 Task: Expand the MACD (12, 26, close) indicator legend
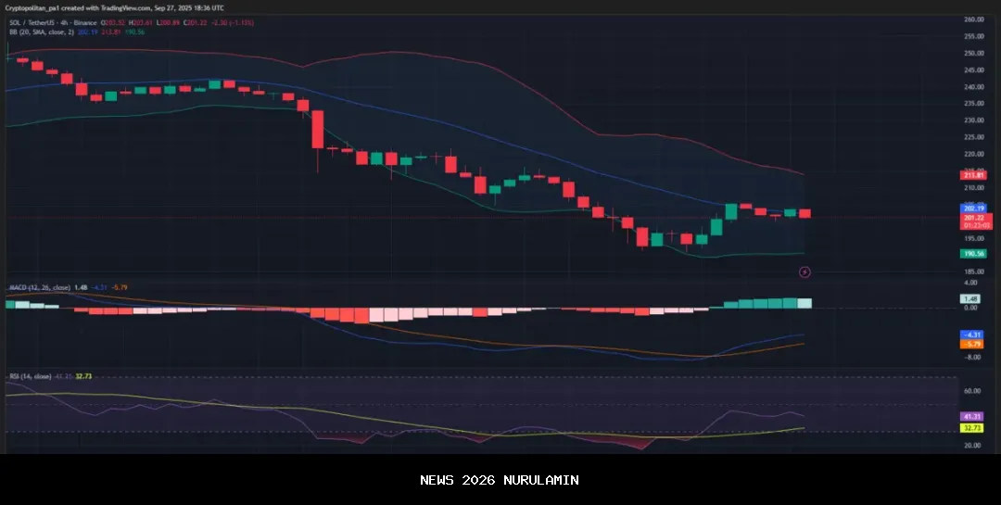pyautogui.click(x=39, y=288)
